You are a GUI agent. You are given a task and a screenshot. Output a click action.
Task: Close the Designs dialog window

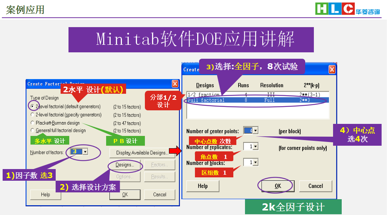tap(332, 70)
